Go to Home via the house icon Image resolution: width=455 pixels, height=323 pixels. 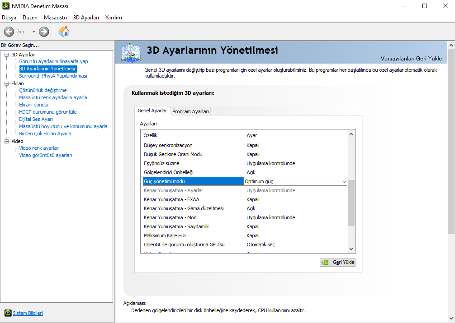click(x=64, y=31)
